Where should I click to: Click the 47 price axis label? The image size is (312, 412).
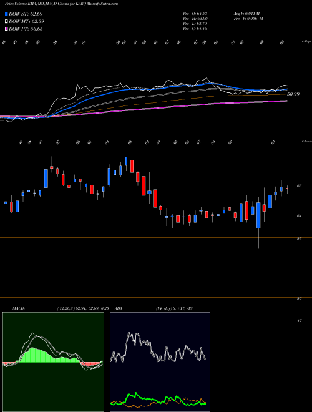tap(299, 321)
